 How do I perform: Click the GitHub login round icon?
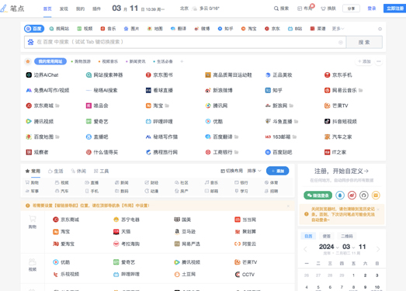[x=364, y=196]
